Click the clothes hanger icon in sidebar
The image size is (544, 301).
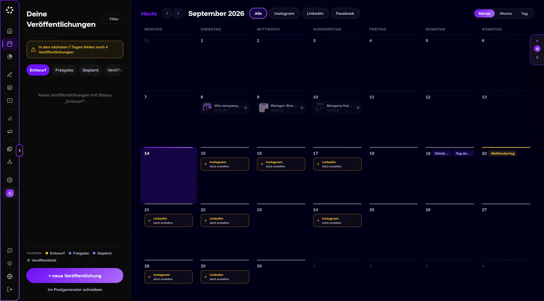point(10,162)
